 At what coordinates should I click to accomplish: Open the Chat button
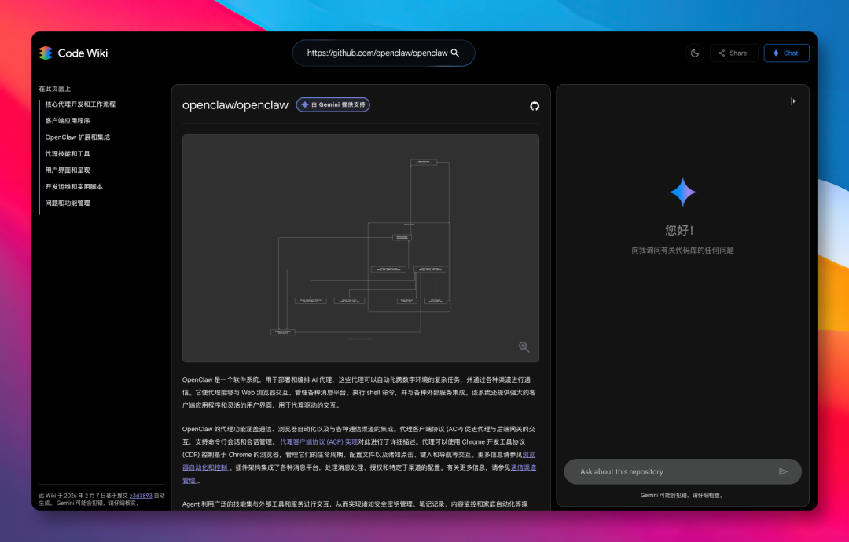click(786, 53)
